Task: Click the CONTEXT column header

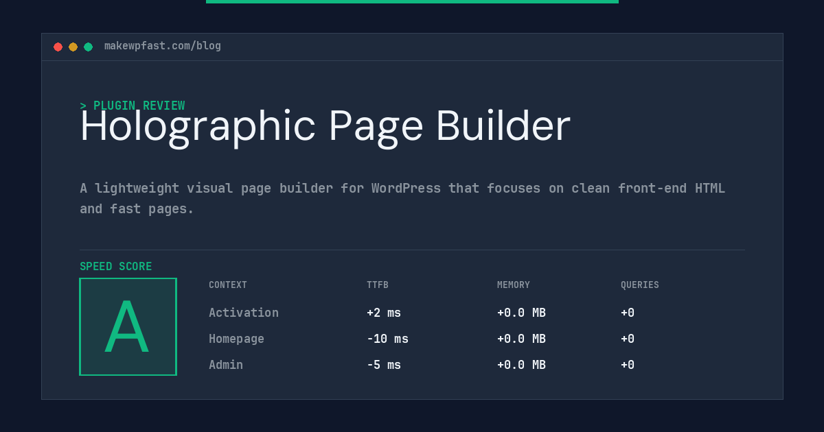Action: (x=228, y=285)
